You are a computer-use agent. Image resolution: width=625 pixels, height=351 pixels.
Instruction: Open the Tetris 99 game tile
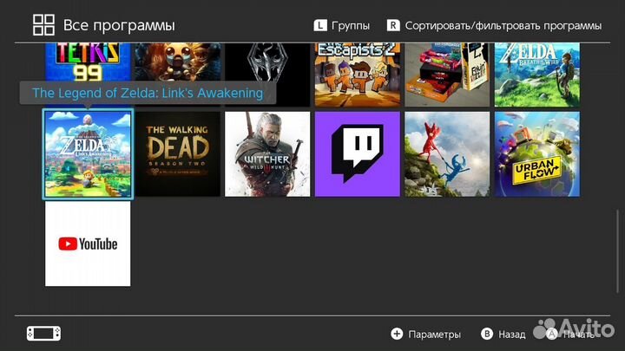(x=88, y=62)
